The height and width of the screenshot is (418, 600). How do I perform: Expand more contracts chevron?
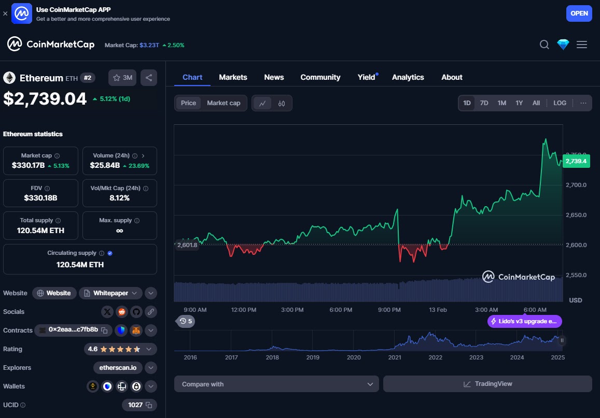click(x=151, y=330)
